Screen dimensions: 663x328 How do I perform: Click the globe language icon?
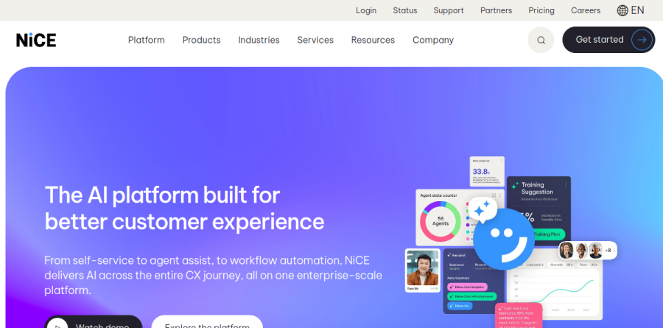pyautogui.click(x=622, y=10)
